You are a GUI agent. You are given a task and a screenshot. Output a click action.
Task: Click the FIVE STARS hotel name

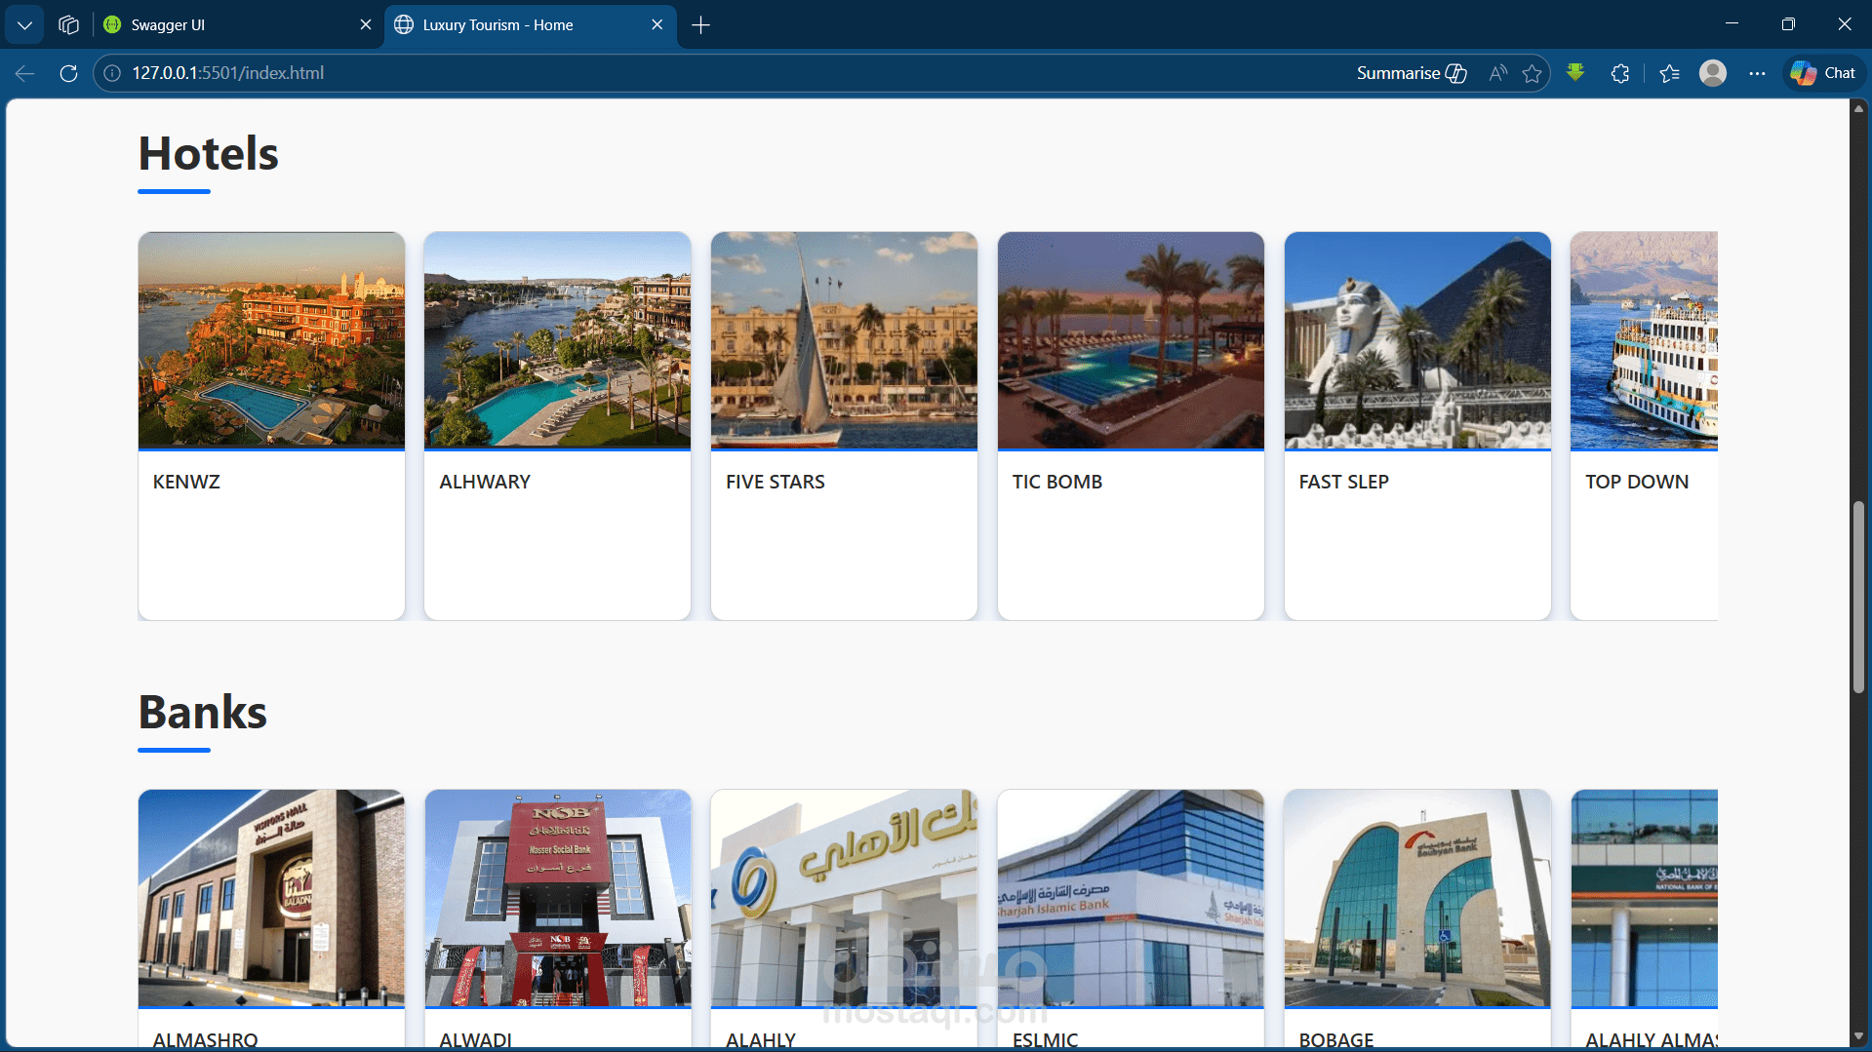tap(776, 482)
